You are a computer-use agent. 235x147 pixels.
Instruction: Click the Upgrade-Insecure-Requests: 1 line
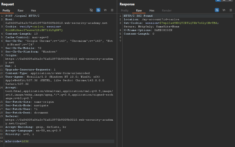pos(30,70)
